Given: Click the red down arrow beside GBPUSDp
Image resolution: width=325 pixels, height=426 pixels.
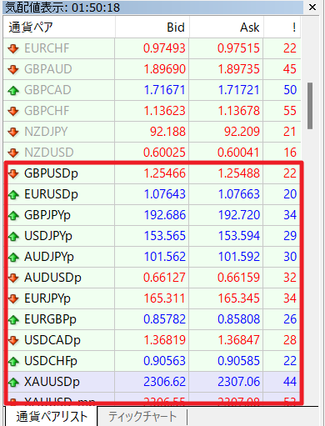Looking at the screenshot, I should (13, 173).
